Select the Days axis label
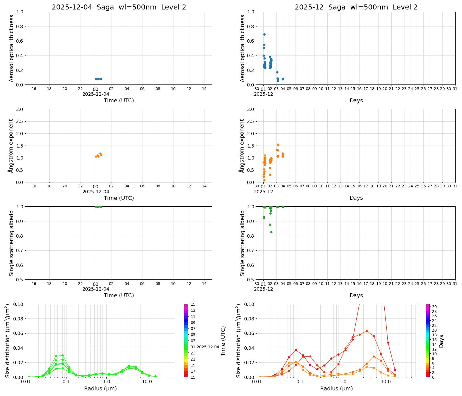The width and height of the screenshot is (462, 396). click(357, 101)
